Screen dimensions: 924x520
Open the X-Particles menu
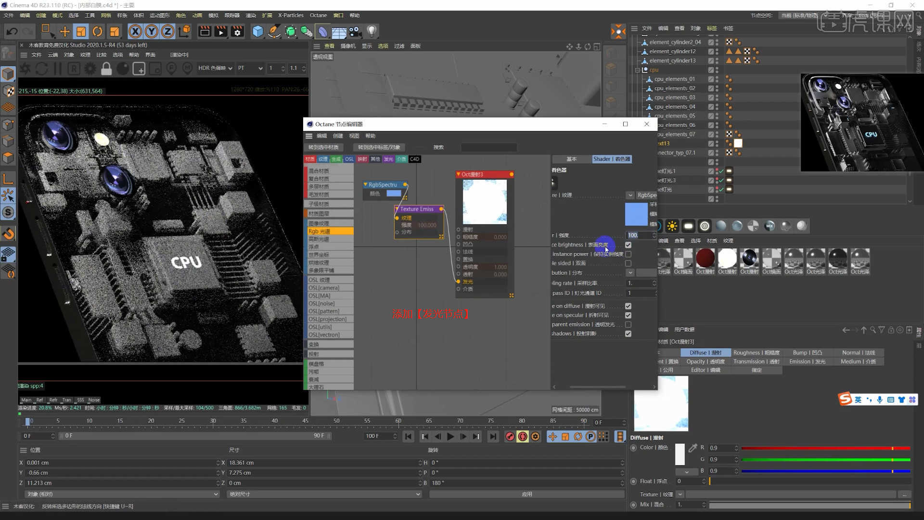[291, 15]
